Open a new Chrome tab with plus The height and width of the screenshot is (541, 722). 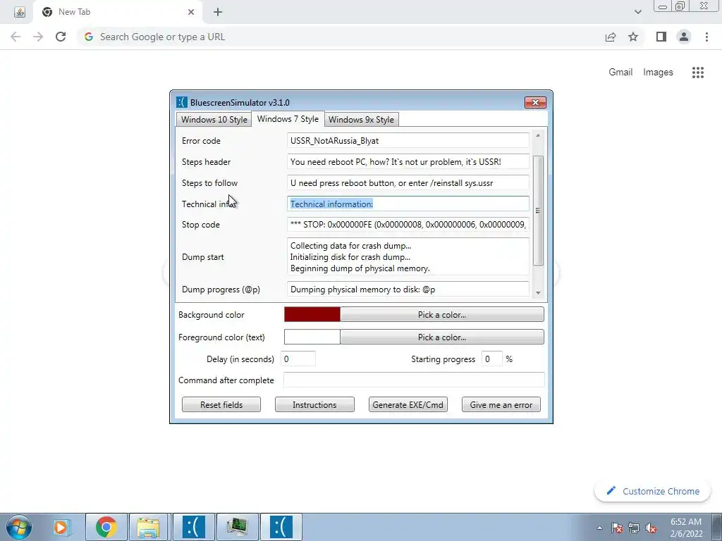(x=218, y=12)
